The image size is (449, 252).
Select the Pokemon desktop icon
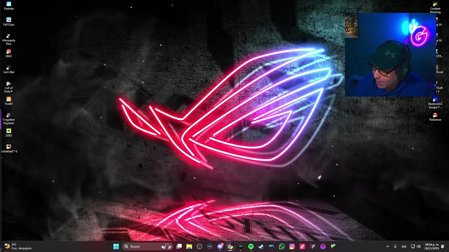(435, 117)
